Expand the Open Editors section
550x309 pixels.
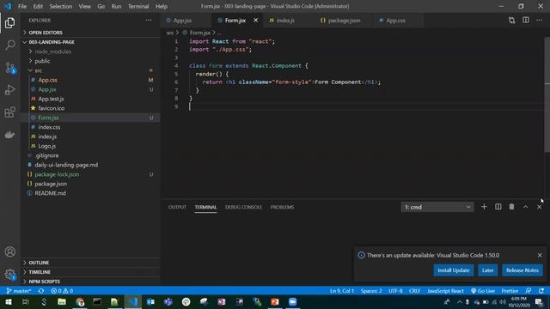point(90,33)
